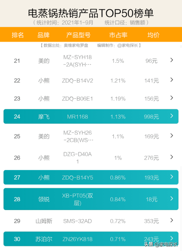The height and width of the screenshot is (251, 182).
Task: Click chevron on ZDQ-B14V2 row
Action: click(x=172, y=80)
